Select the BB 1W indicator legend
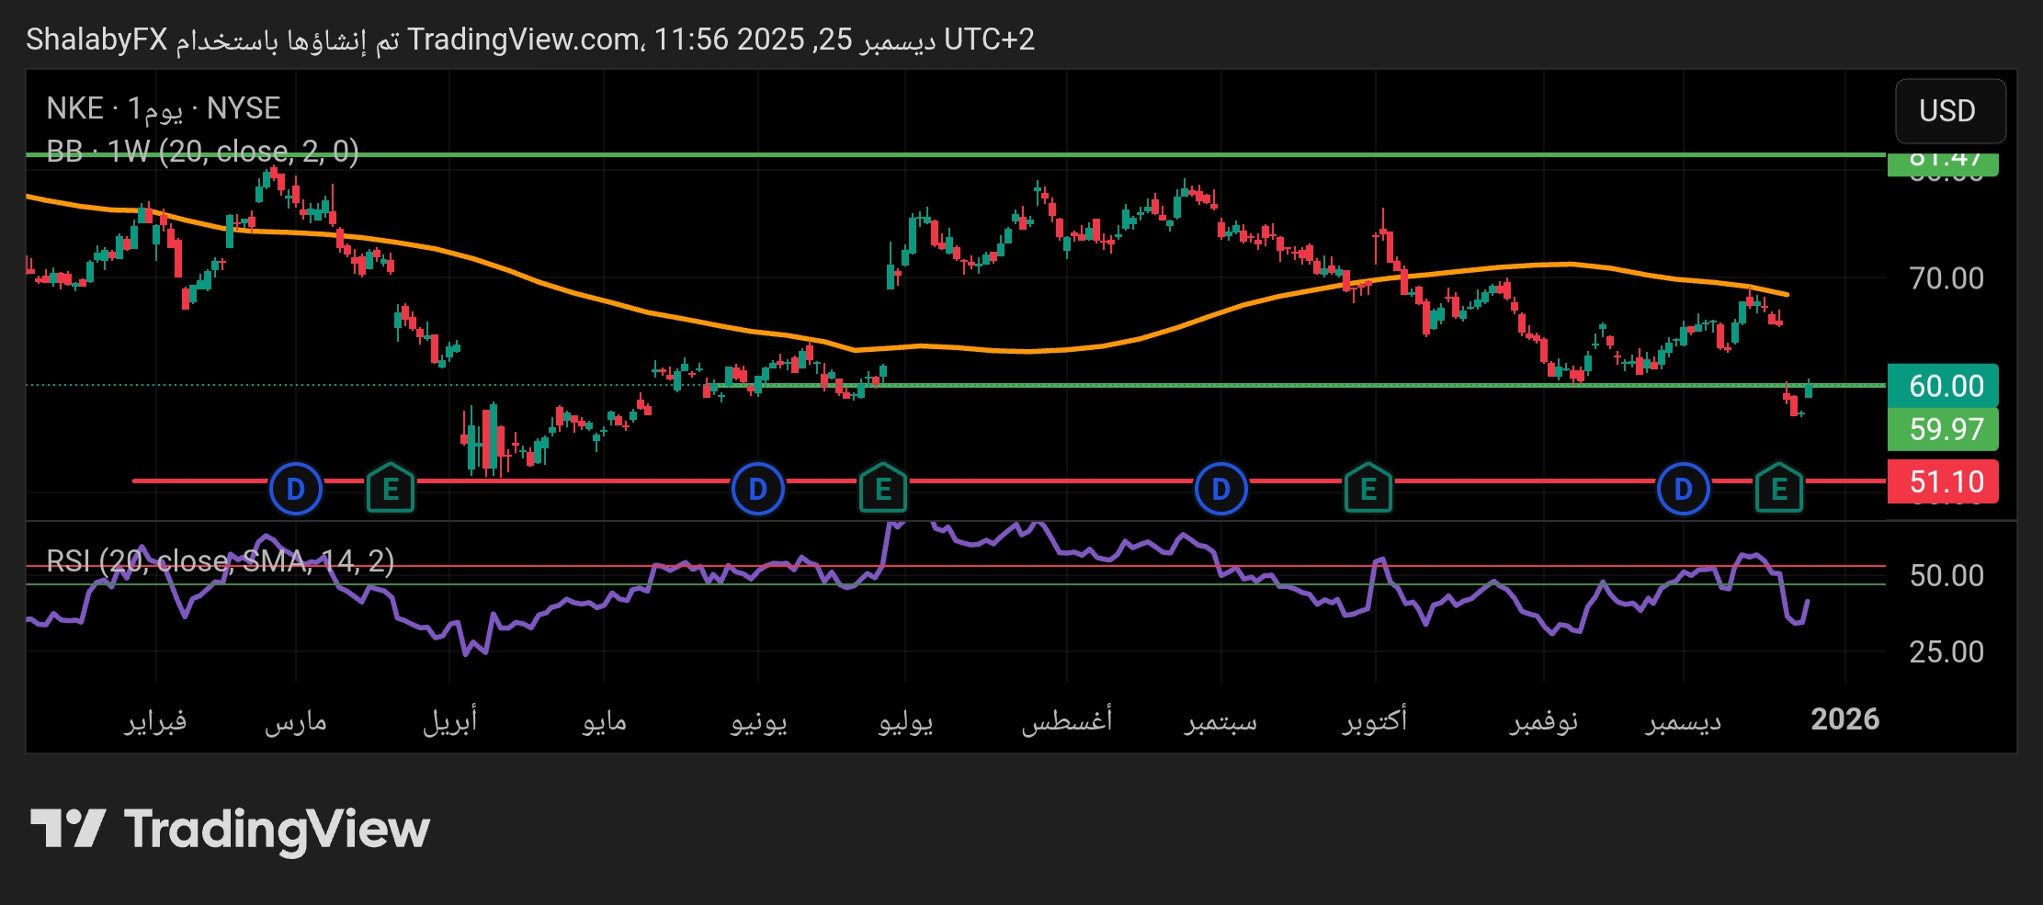The width and height of the screenshot is (2043, 905). [202, 151]
